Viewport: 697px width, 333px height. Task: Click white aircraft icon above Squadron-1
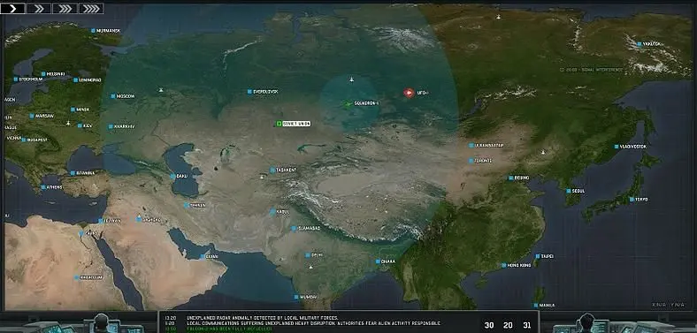pos(352,79)
